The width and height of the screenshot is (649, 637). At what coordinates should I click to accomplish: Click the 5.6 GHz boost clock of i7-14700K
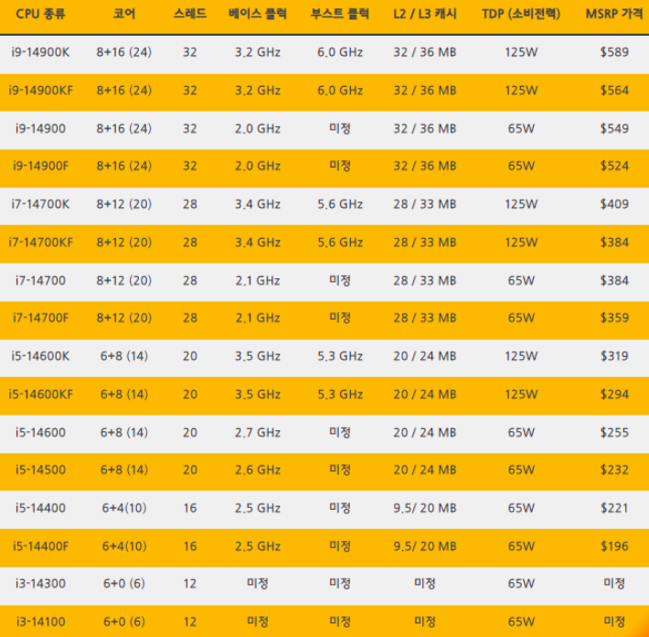coord(340,204)
